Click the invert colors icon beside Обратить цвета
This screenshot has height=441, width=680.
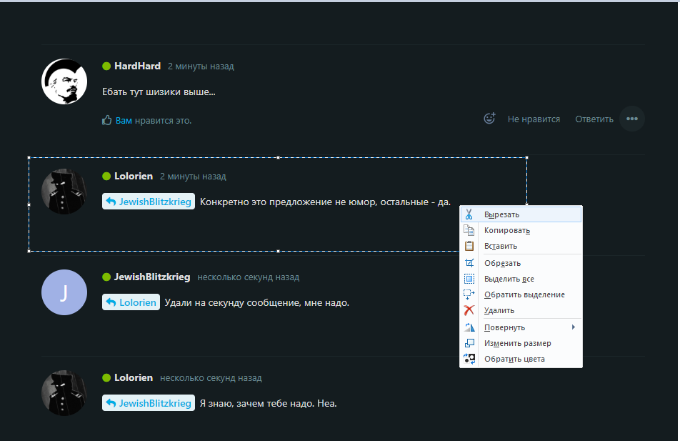(x=469, y=359)
